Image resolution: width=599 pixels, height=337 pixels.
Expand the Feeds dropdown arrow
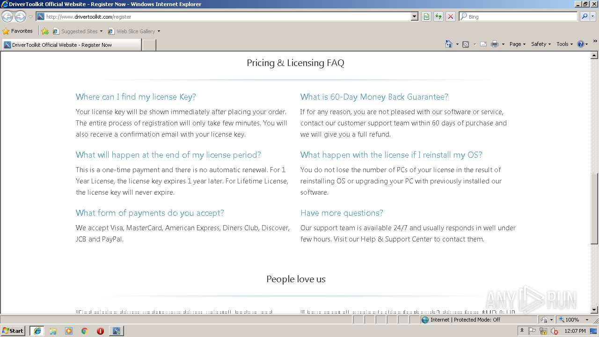click(475, 44)
